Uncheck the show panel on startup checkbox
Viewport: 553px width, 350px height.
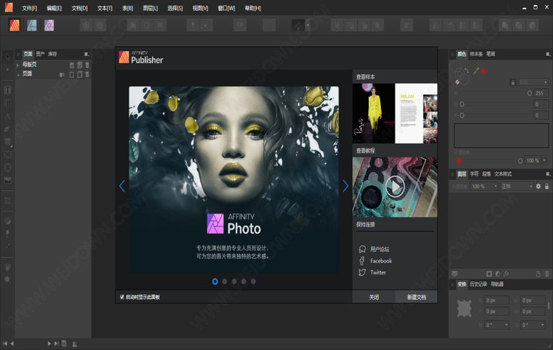tap(122, 297)
